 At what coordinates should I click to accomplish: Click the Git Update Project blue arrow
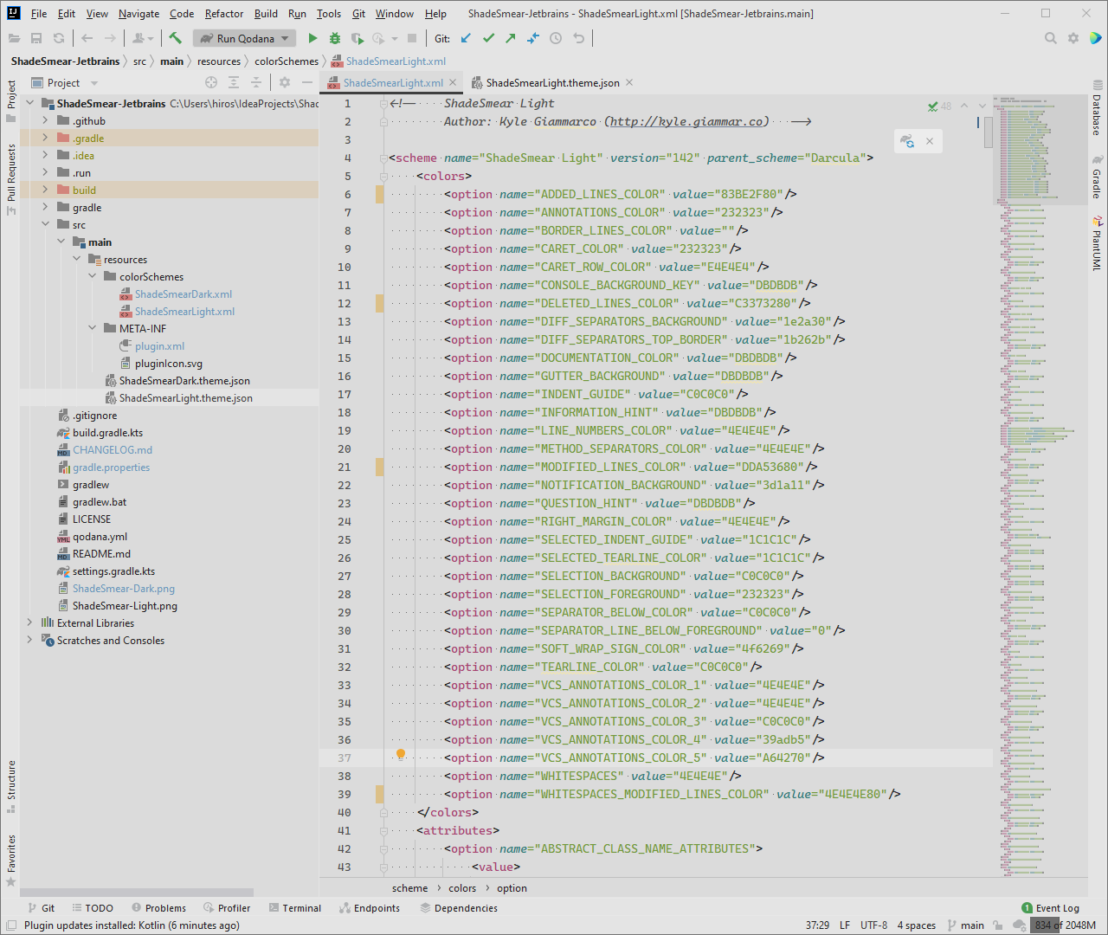[466, 38]
